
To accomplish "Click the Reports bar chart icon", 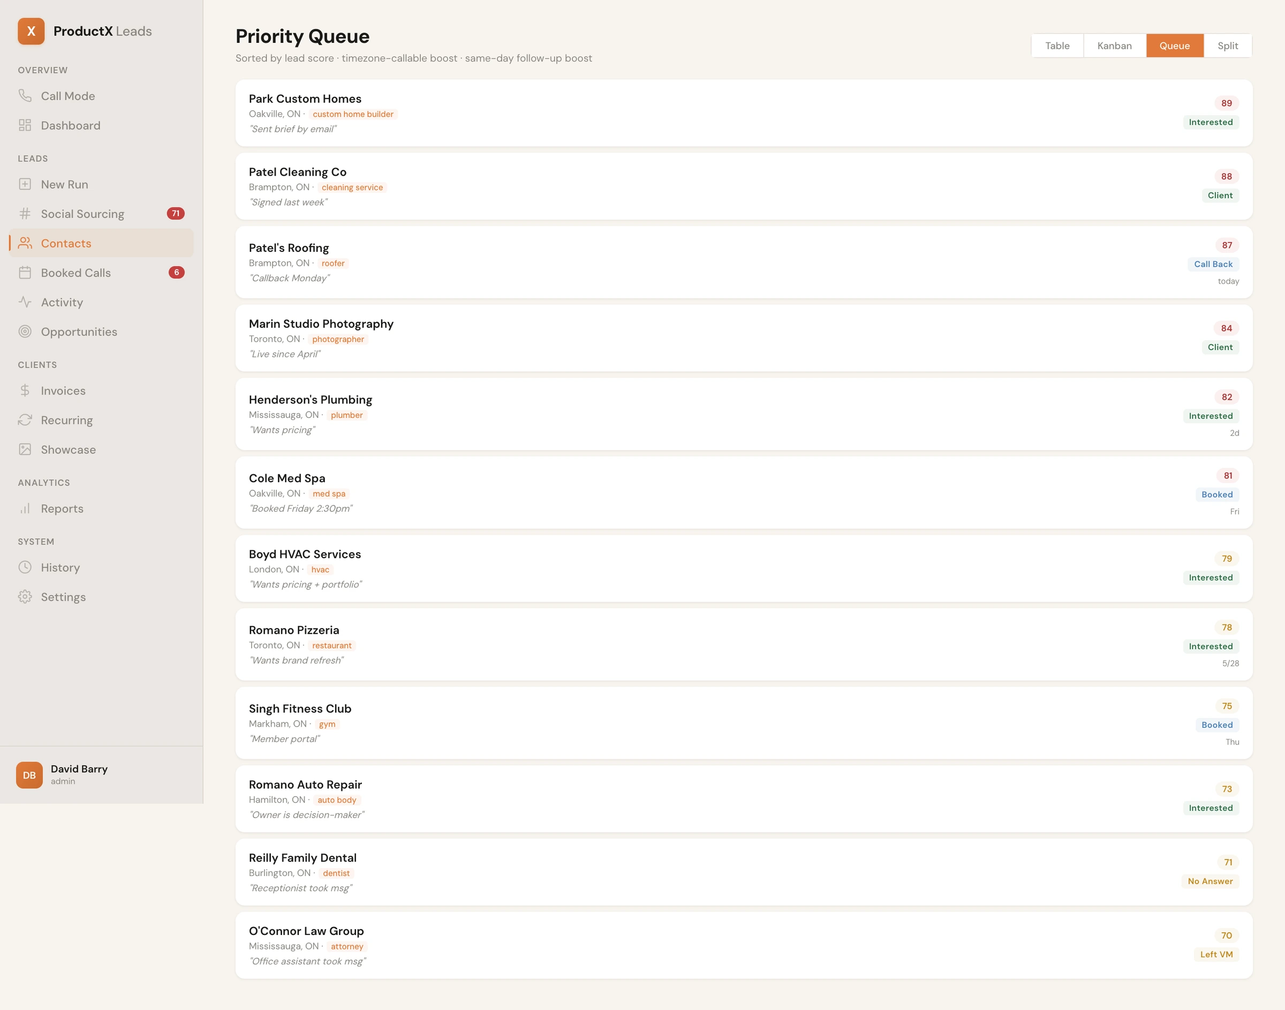I will [x=25, y=508].
